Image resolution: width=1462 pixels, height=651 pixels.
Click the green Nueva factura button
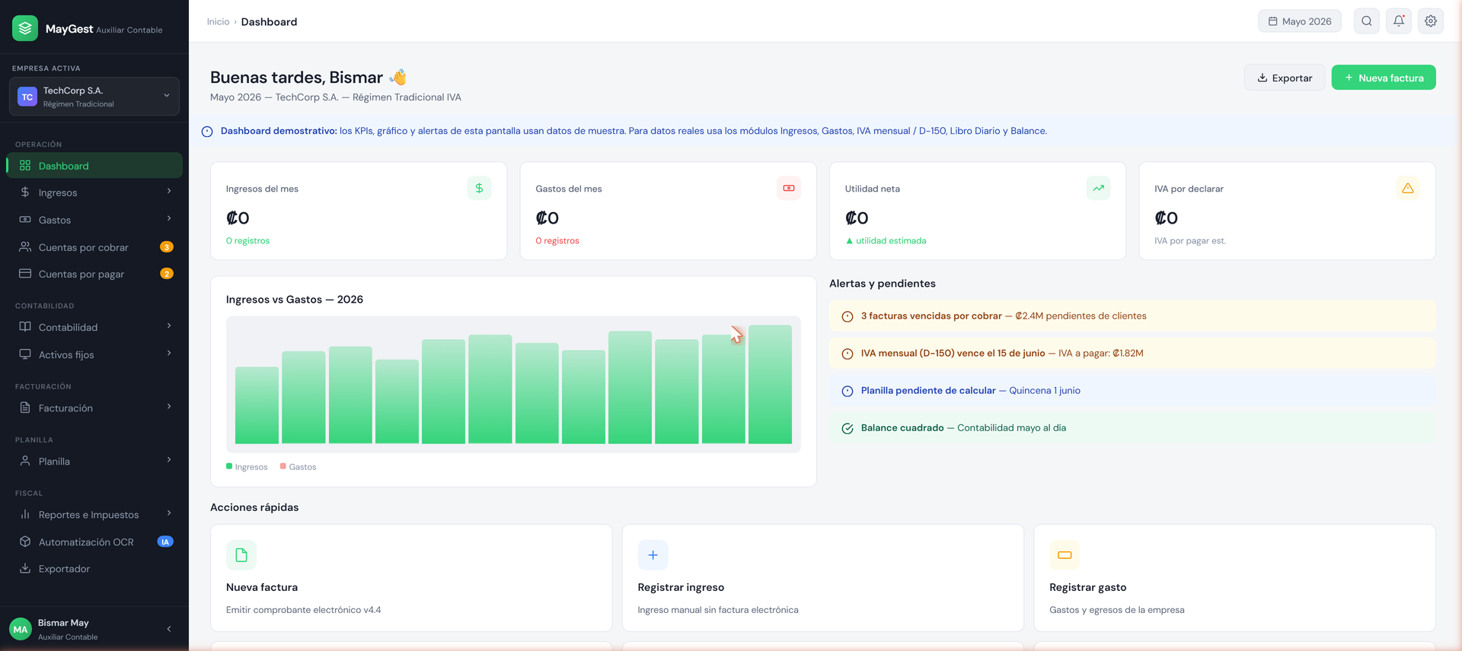1384,78
